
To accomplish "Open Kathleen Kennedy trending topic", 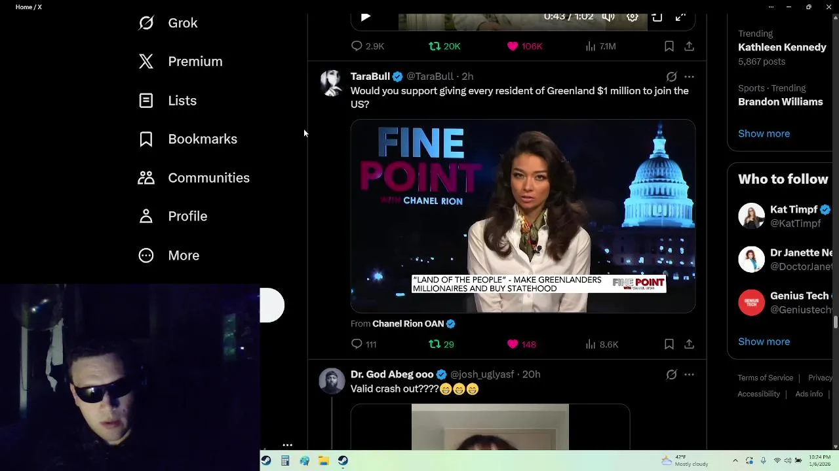I will coord(782,48).
